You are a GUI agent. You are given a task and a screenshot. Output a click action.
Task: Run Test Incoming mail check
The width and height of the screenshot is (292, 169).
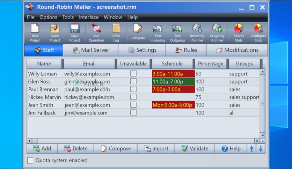pos(158,33)
